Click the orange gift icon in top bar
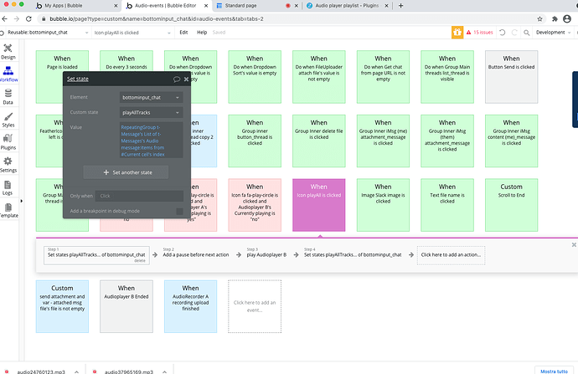This screenshot has height=374, width=578. (x=457, y=32)
